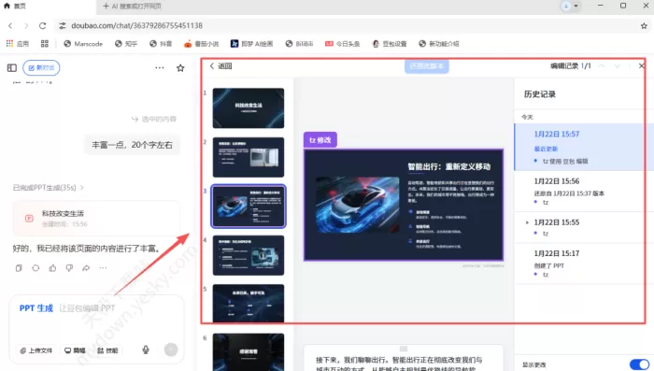The width and height of the screenshot is (654, 371).
Task: Click the main slide preview image
Action: (404, 205)
